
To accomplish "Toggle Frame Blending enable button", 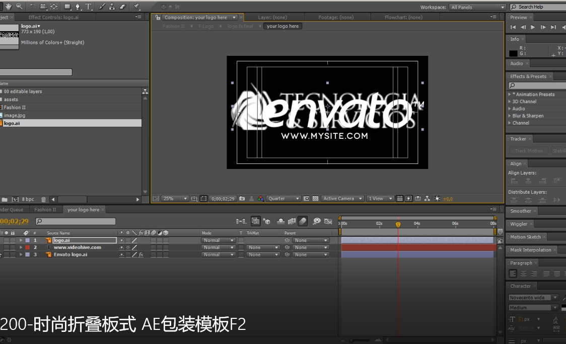I will [292, 221].
